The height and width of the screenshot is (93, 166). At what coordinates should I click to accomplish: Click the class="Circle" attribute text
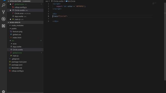pyautogui.click(x=59, y=16)
